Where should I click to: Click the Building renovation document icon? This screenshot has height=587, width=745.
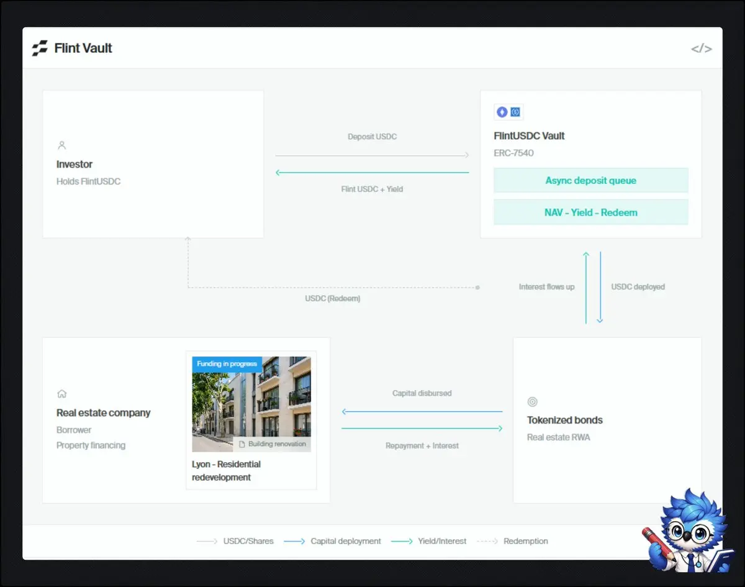242,444
